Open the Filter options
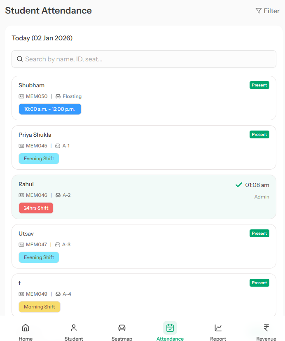Viewport: 285px width, 341px height. point(267,11)
